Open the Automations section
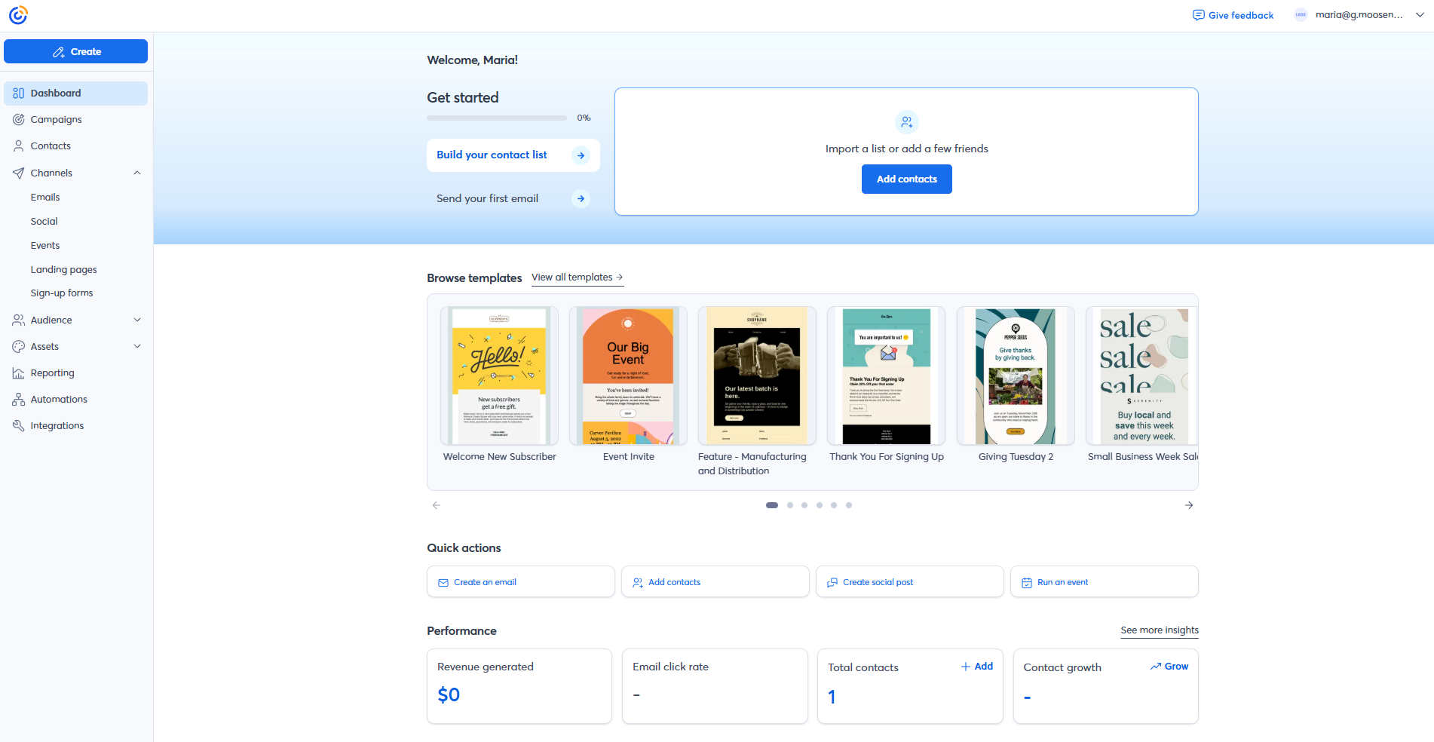The image size is (1434, 742). [58, 399]
